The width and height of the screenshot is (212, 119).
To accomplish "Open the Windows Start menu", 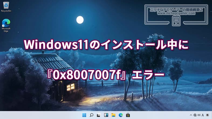I will pos(84,115).
